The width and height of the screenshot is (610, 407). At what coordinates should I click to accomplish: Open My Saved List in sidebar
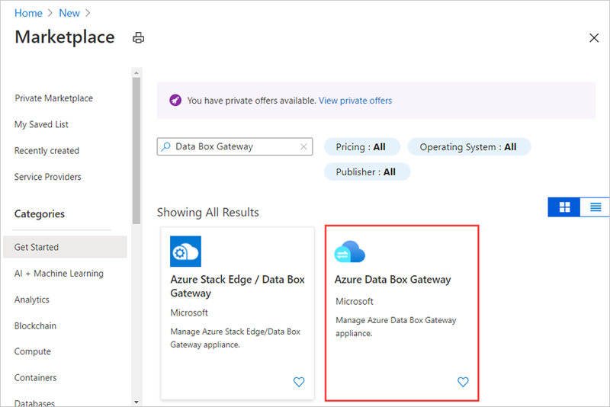tap(41, 124)
